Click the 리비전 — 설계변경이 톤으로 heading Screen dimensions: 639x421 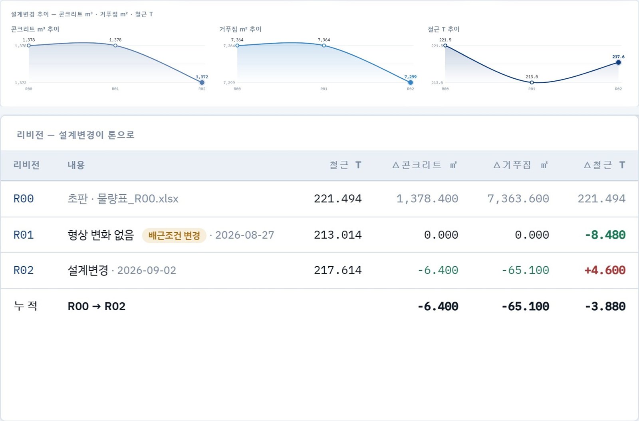pos(75,135)
